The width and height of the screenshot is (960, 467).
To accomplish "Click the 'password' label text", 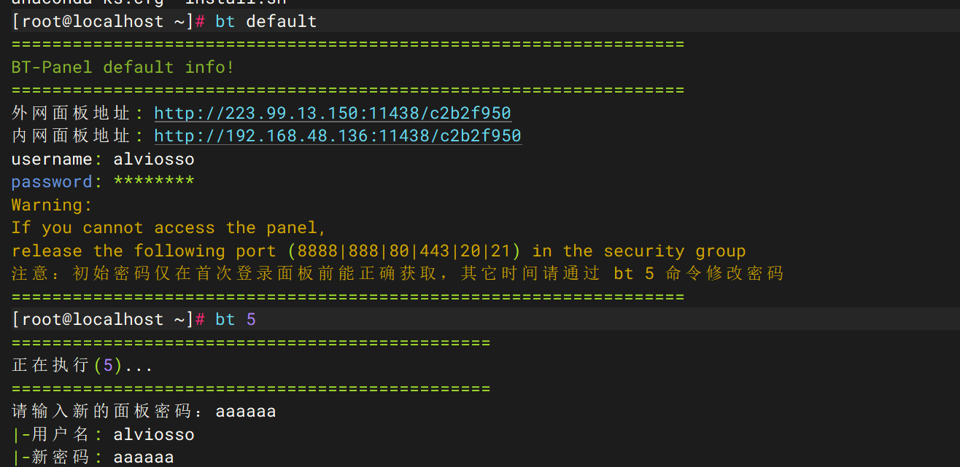I will 53,181.
